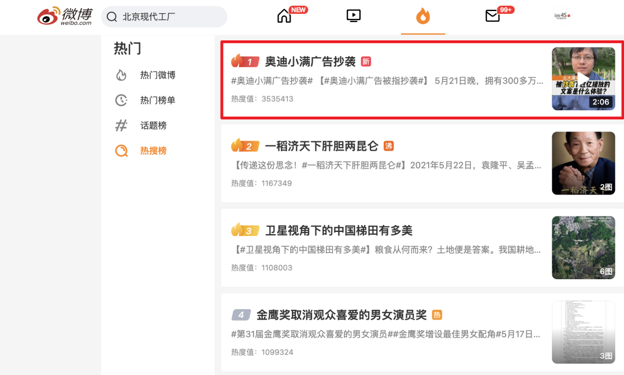Viewport: 624px width, 375px height.
Task: Select the 话题榜 hashtag icon
Action: (120, 125)
